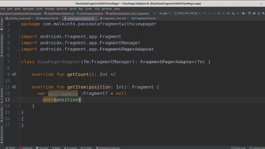Open the Favorites tool window sidebar
Viewport: 265px width, 149px height.
point(2,115)
